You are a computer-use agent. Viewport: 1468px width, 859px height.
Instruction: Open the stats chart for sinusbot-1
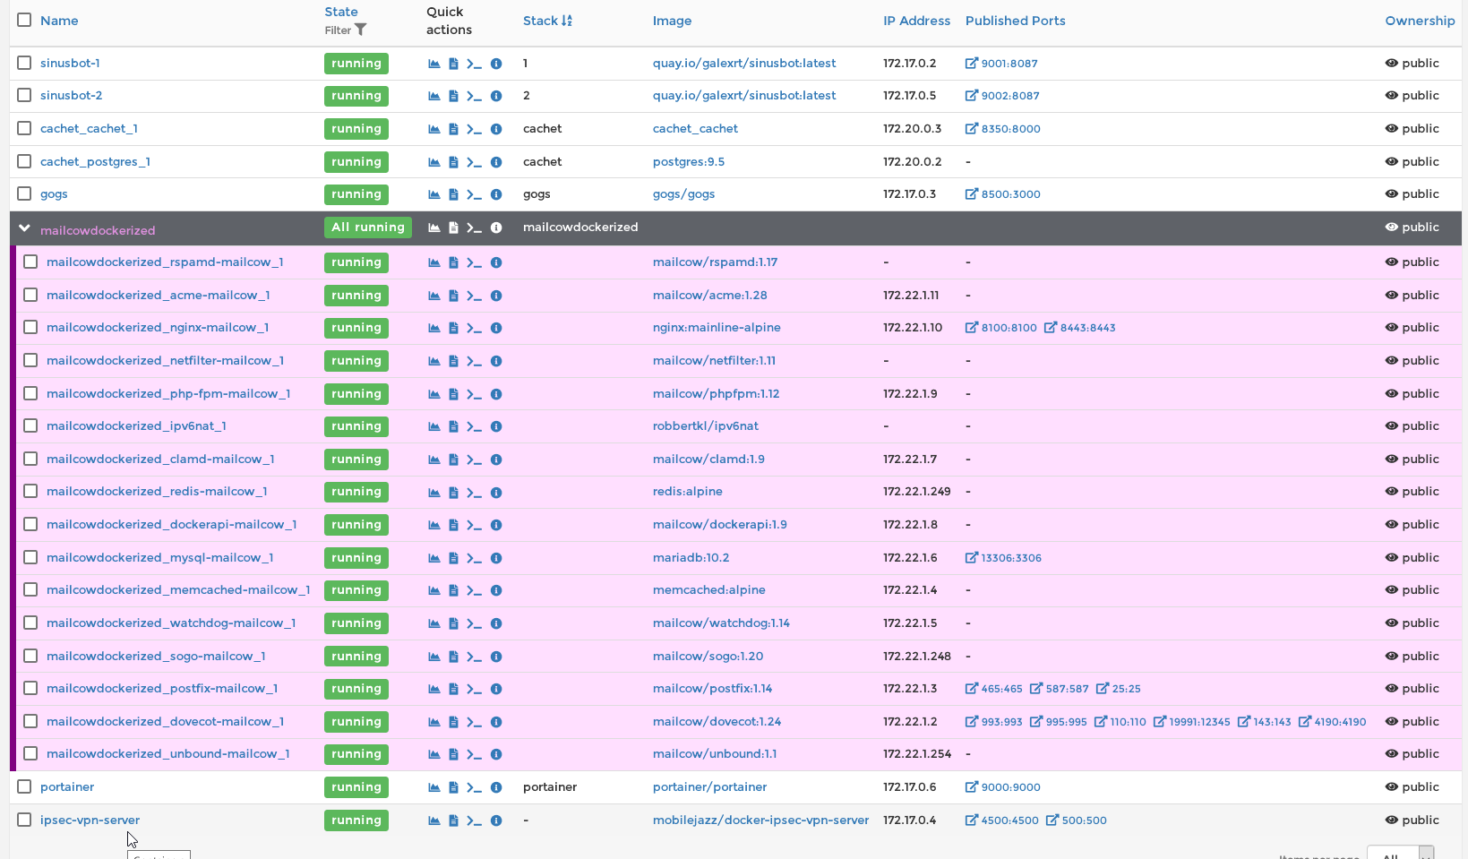[433, 63]
